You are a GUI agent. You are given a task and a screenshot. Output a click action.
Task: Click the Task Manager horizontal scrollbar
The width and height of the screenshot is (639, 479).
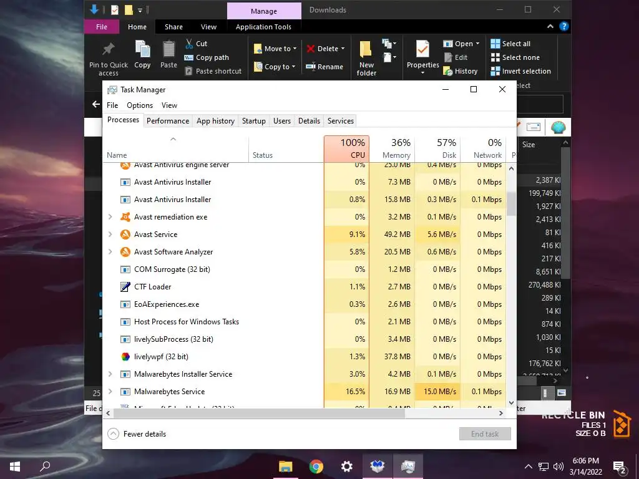[x=259, y=414]
